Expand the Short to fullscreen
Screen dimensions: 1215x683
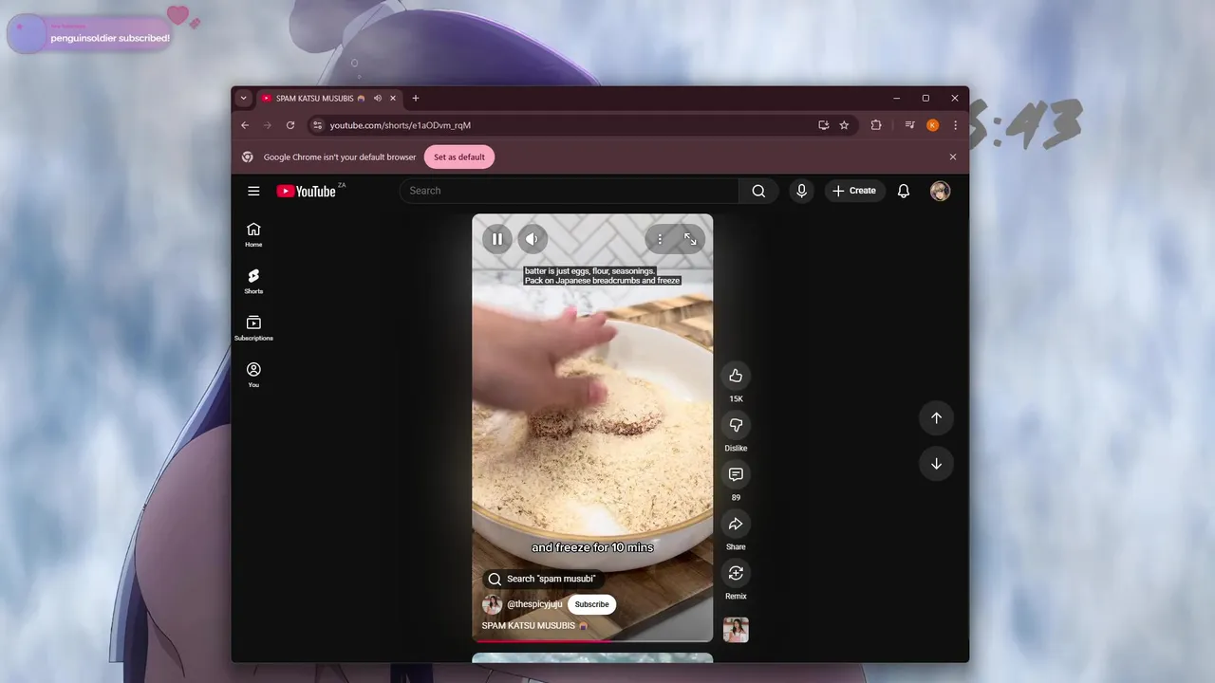(690, 239)
